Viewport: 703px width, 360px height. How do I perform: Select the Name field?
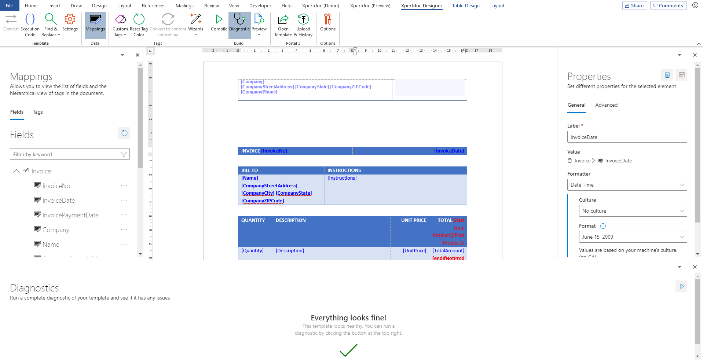pyautogui.click(x=51, y=245)
